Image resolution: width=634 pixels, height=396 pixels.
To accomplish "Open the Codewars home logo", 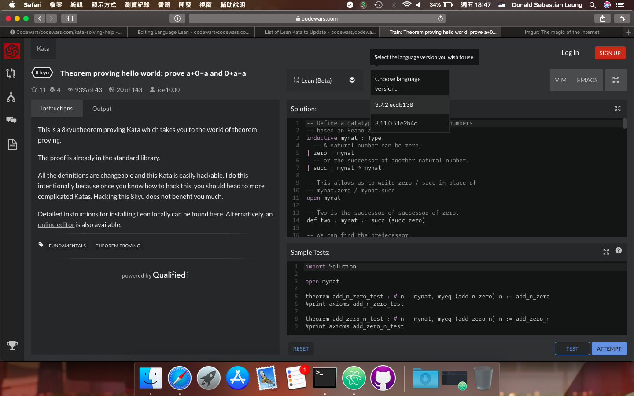I will pyautogui.click(x=12, y=51).
